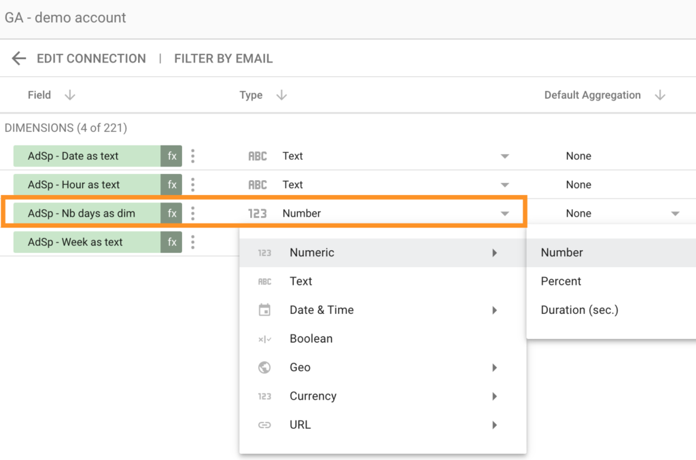Select the AdSp - Hour as text field

coord(87,185)
